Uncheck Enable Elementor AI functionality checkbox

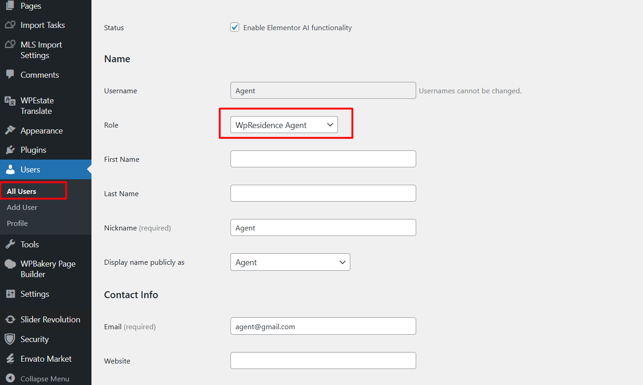(235, 27)
